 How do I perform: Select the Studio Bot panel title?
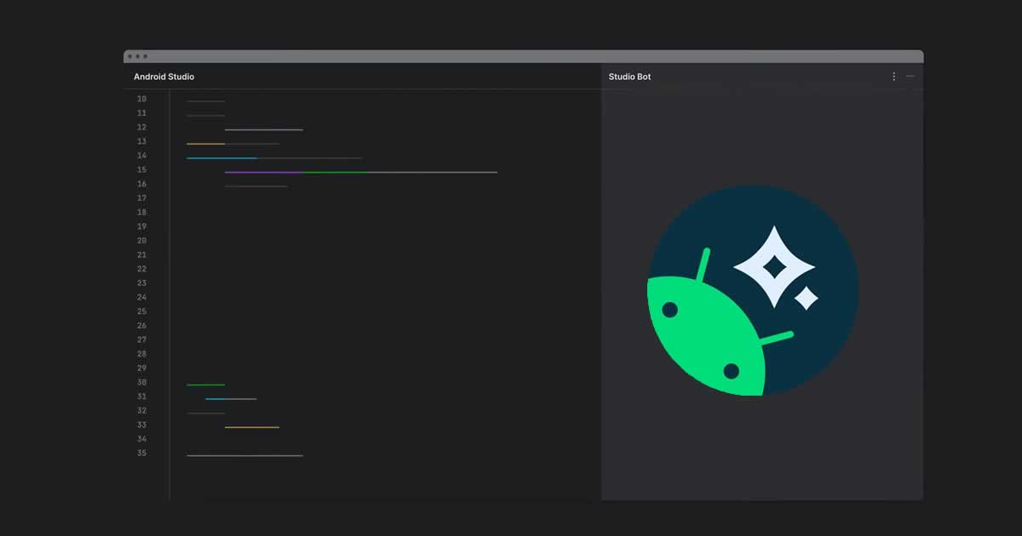[629, 76]
